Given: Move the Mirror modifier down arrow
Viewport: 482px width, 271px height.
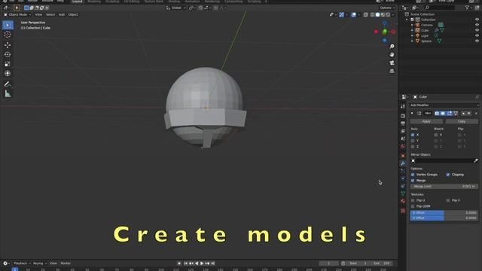Looking at the screenshot, I should point(469,114).
